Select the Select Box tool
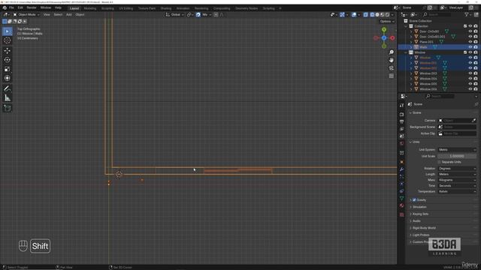The width and height of the screenshot is (481, 270). tap(8, 31)
